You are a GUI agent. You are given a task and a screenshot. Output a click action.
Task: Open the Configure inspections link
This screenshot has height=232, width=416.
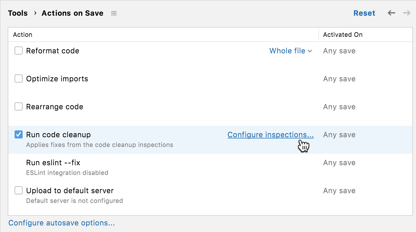(x=270, y=135)
